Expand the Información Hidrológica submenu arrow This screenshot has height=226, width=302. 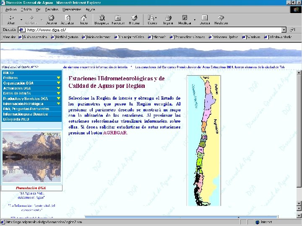coord(59,104)
